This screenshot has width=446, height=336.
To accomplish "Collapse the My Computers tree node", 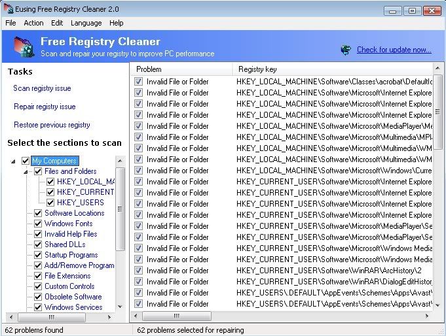I will [x=13, y=161].
